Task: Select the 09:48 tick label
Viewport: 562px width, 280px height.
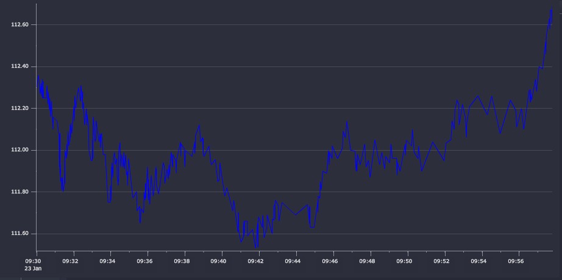Action: point(367,260)
